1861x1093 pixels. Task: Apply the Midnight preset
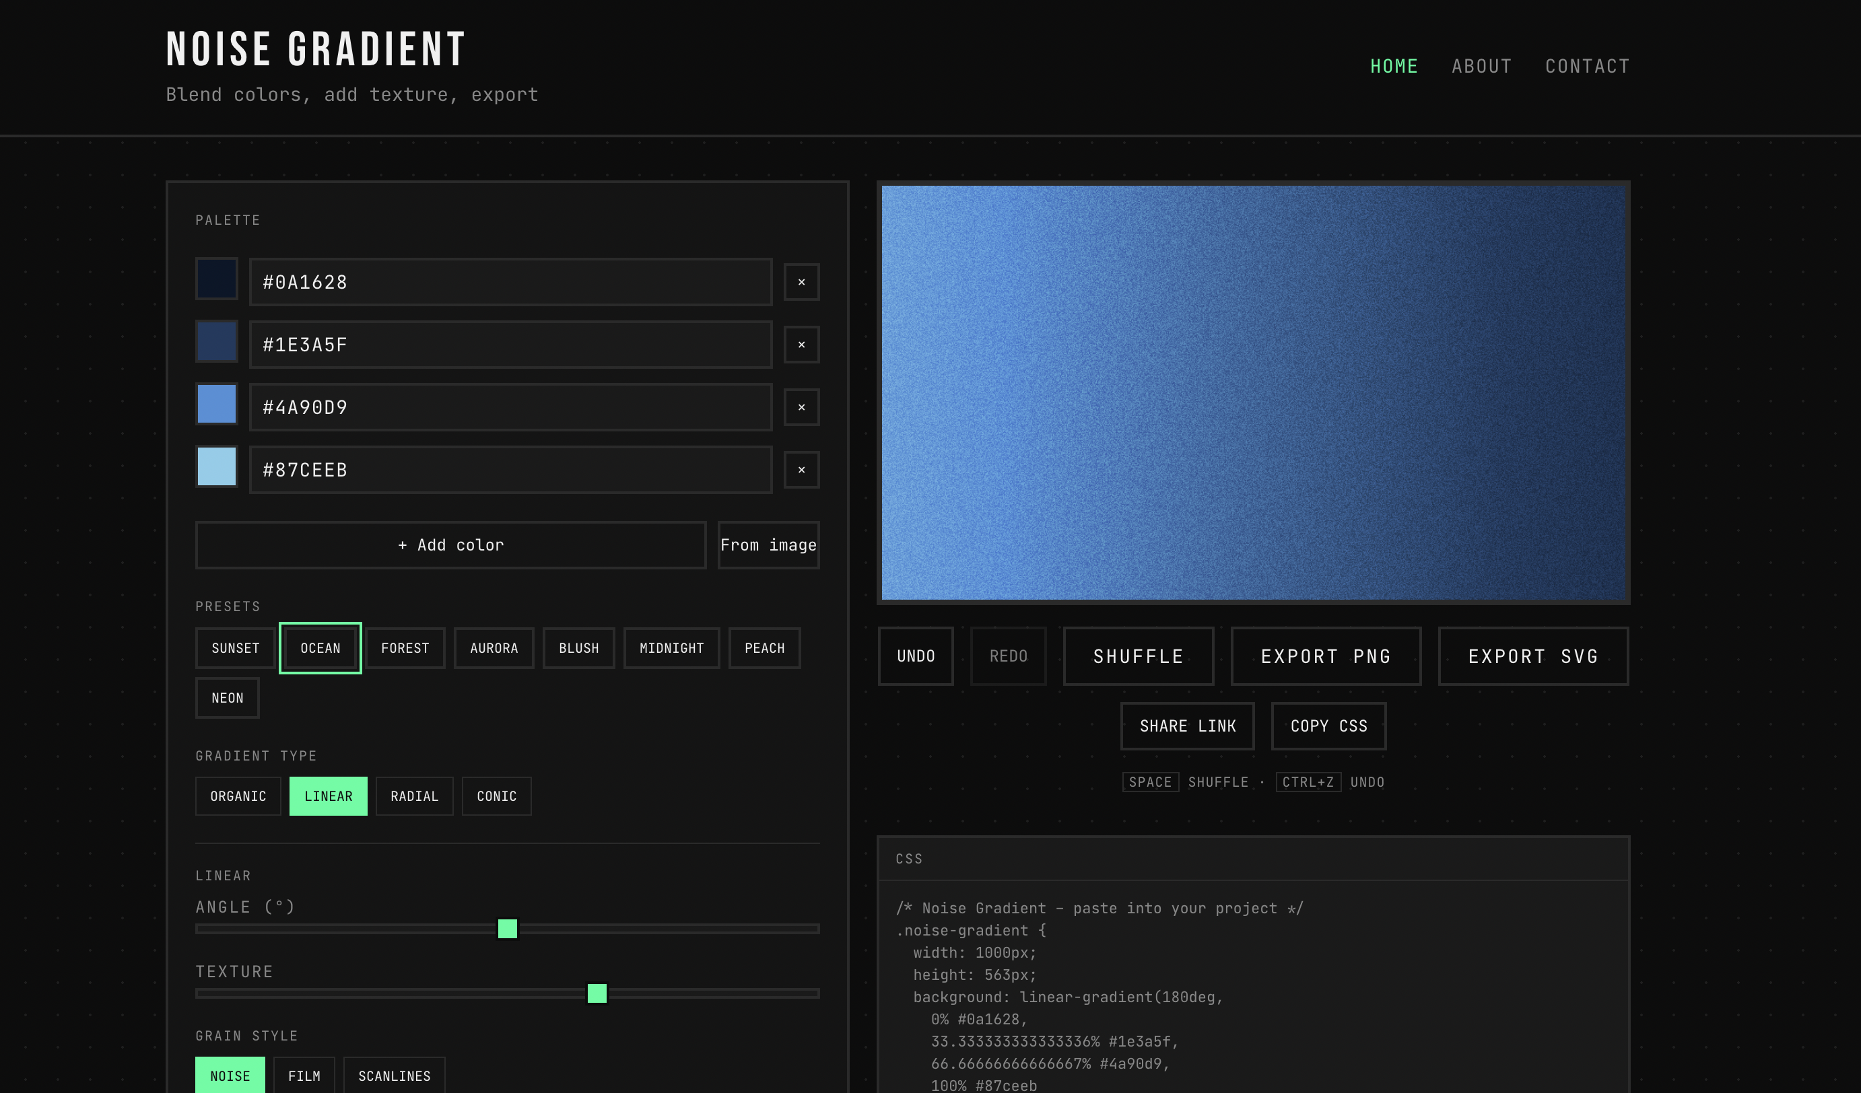(671, 648)
